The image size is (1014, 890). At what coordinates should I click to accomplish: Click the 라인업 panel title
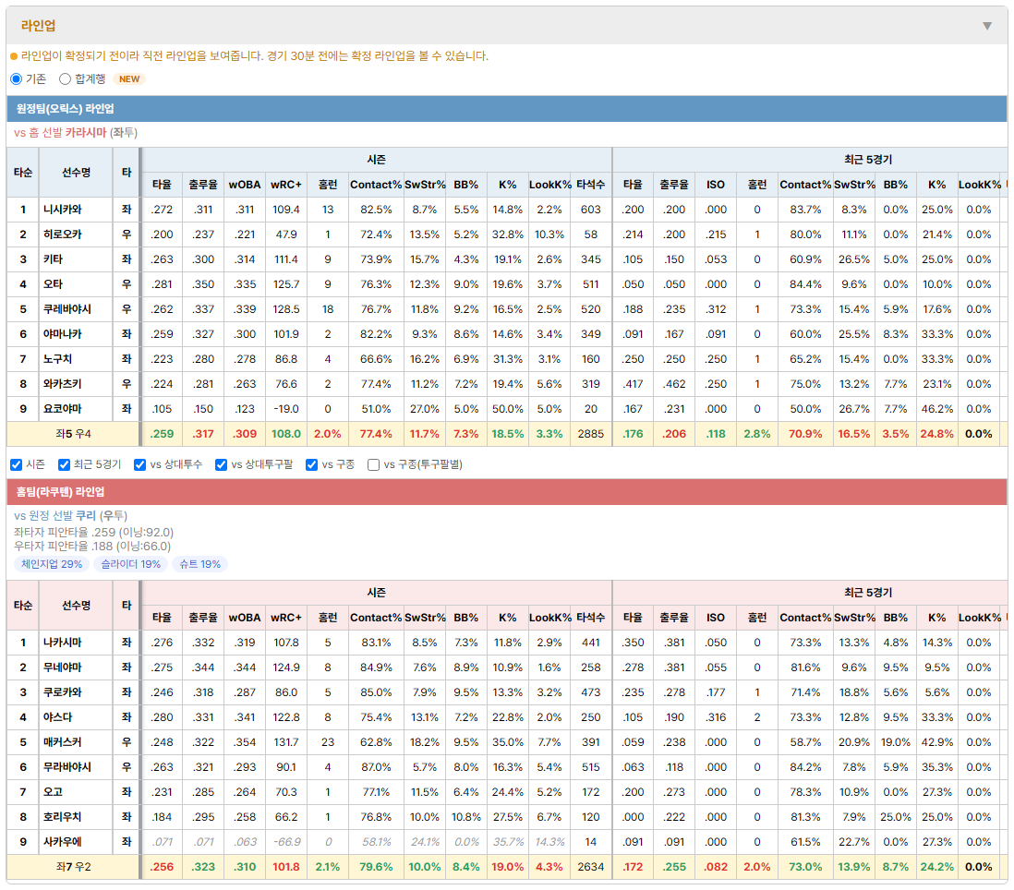pos(38,26)
